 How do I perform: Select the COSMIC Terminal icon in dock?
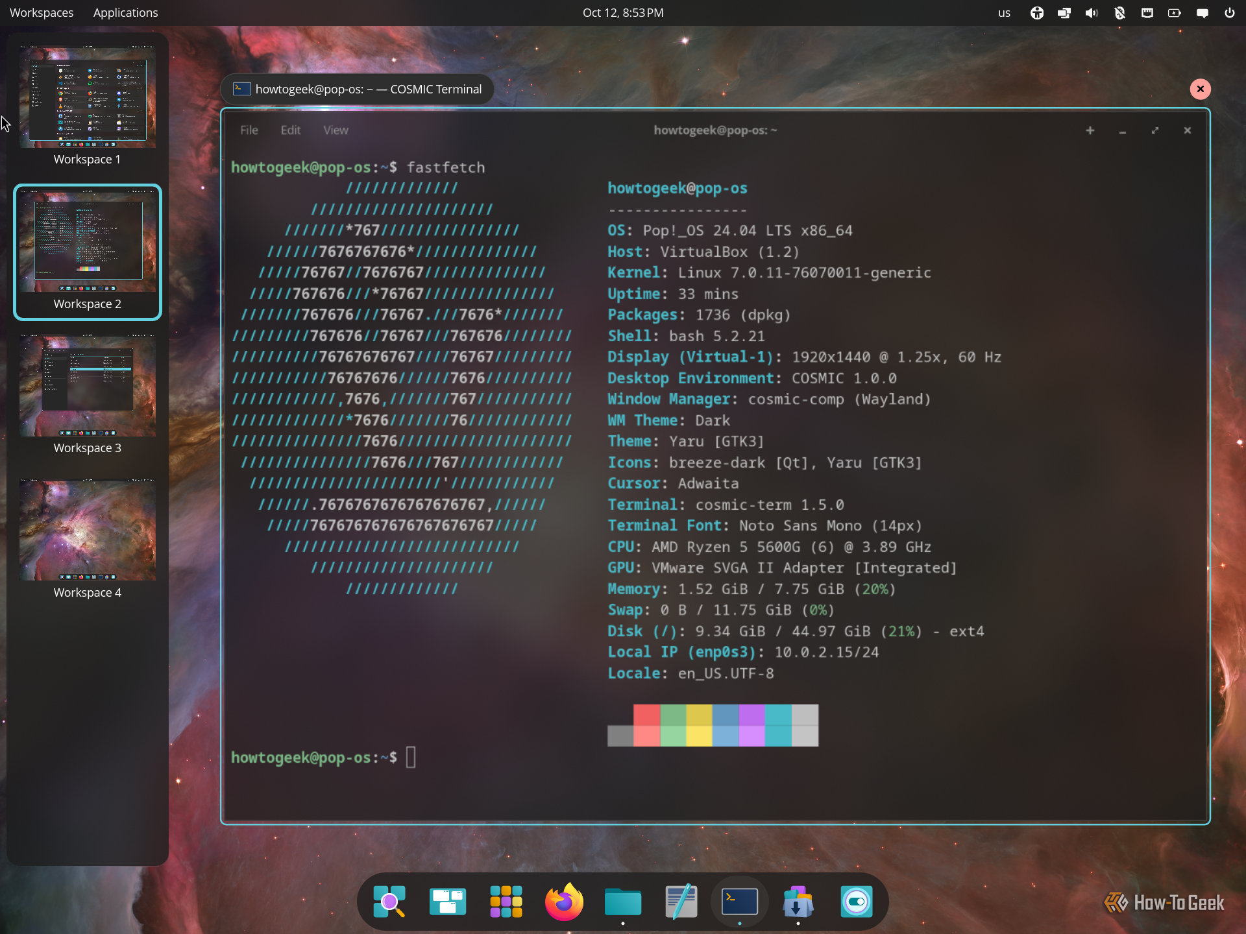[x=740, y=902]
